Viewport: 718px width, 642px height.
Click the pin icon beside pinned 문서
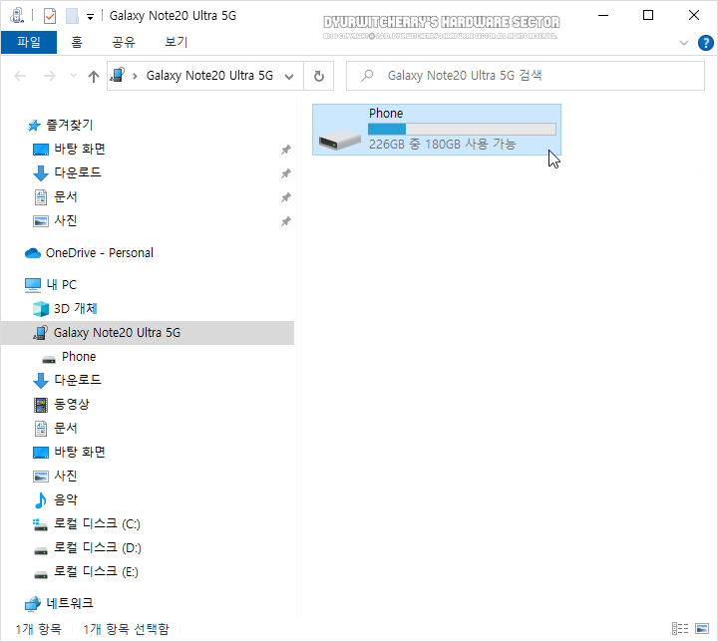286,197
